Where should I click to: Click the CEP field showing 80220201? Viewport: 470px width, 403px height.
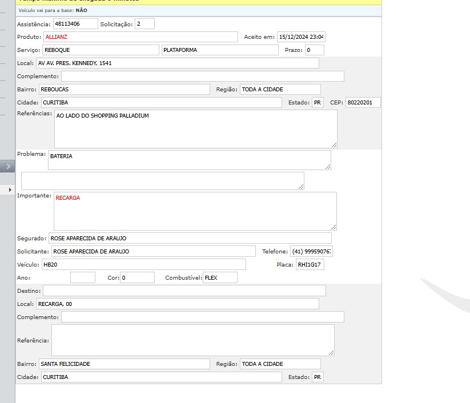[363, 103]
